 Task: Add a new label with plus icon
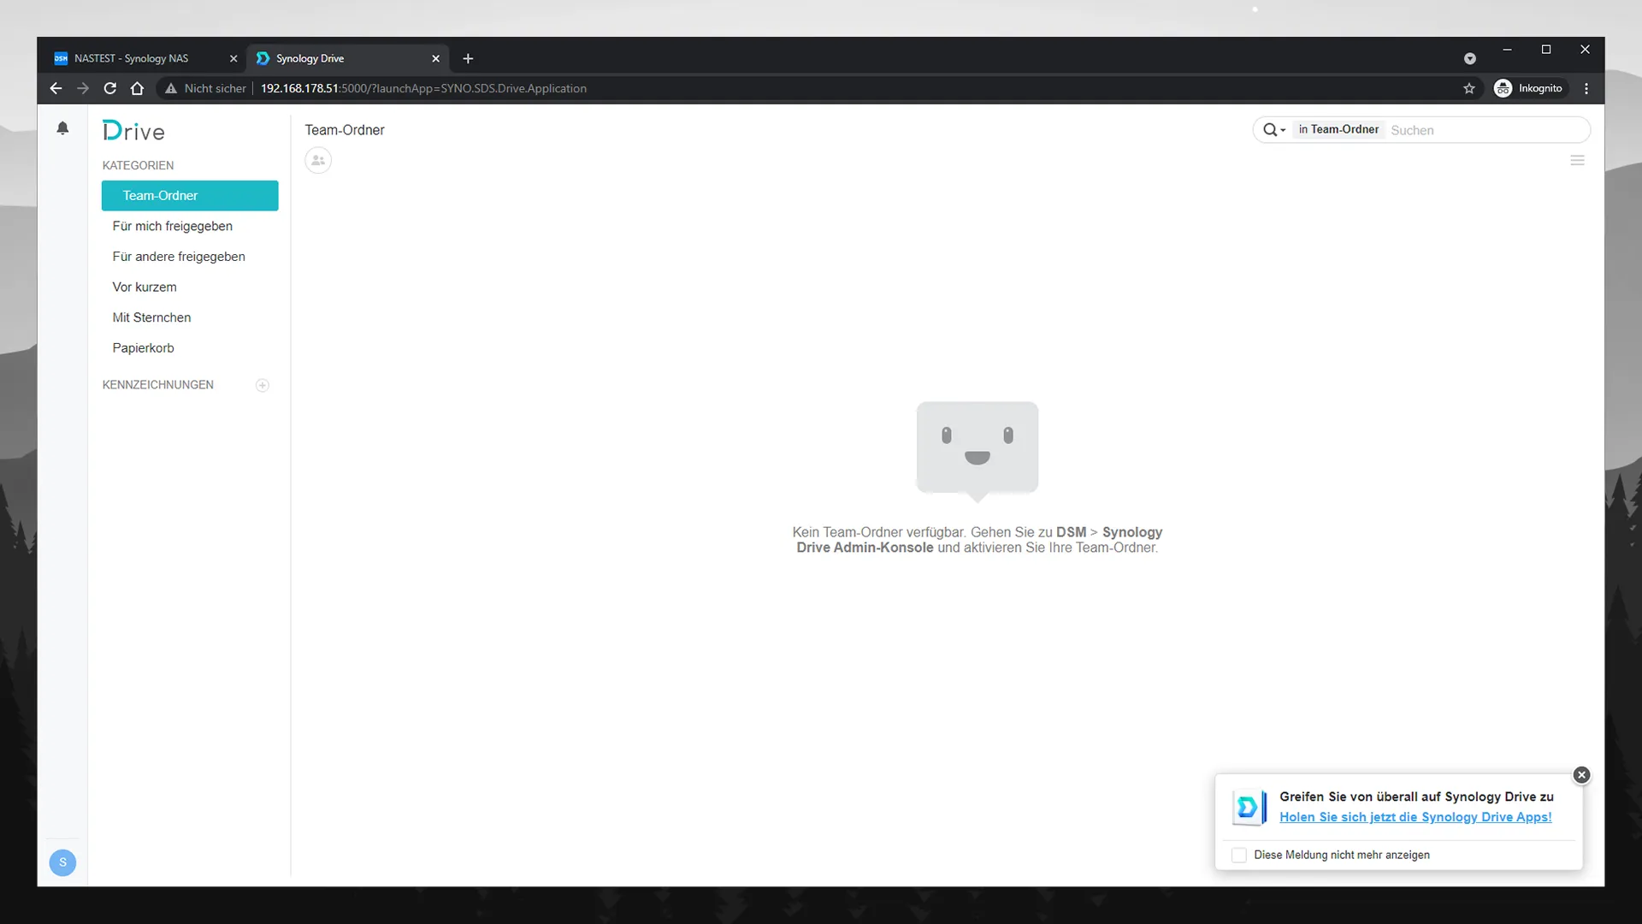tap(263, 385)
